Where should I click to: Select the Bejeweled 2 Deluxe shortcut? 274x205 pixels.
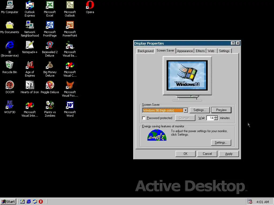click(x=50, y=49)
